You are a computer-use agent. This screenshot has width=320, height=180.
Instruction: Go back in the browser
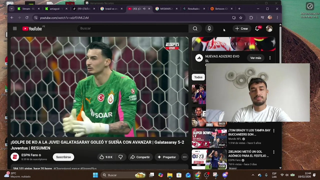[12, 18]
